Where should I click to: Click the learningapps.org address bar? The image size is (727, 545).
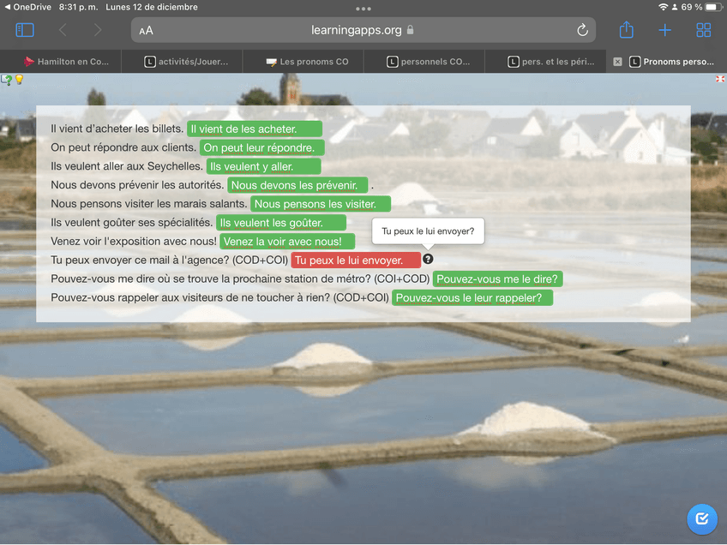tap(363, 30)
